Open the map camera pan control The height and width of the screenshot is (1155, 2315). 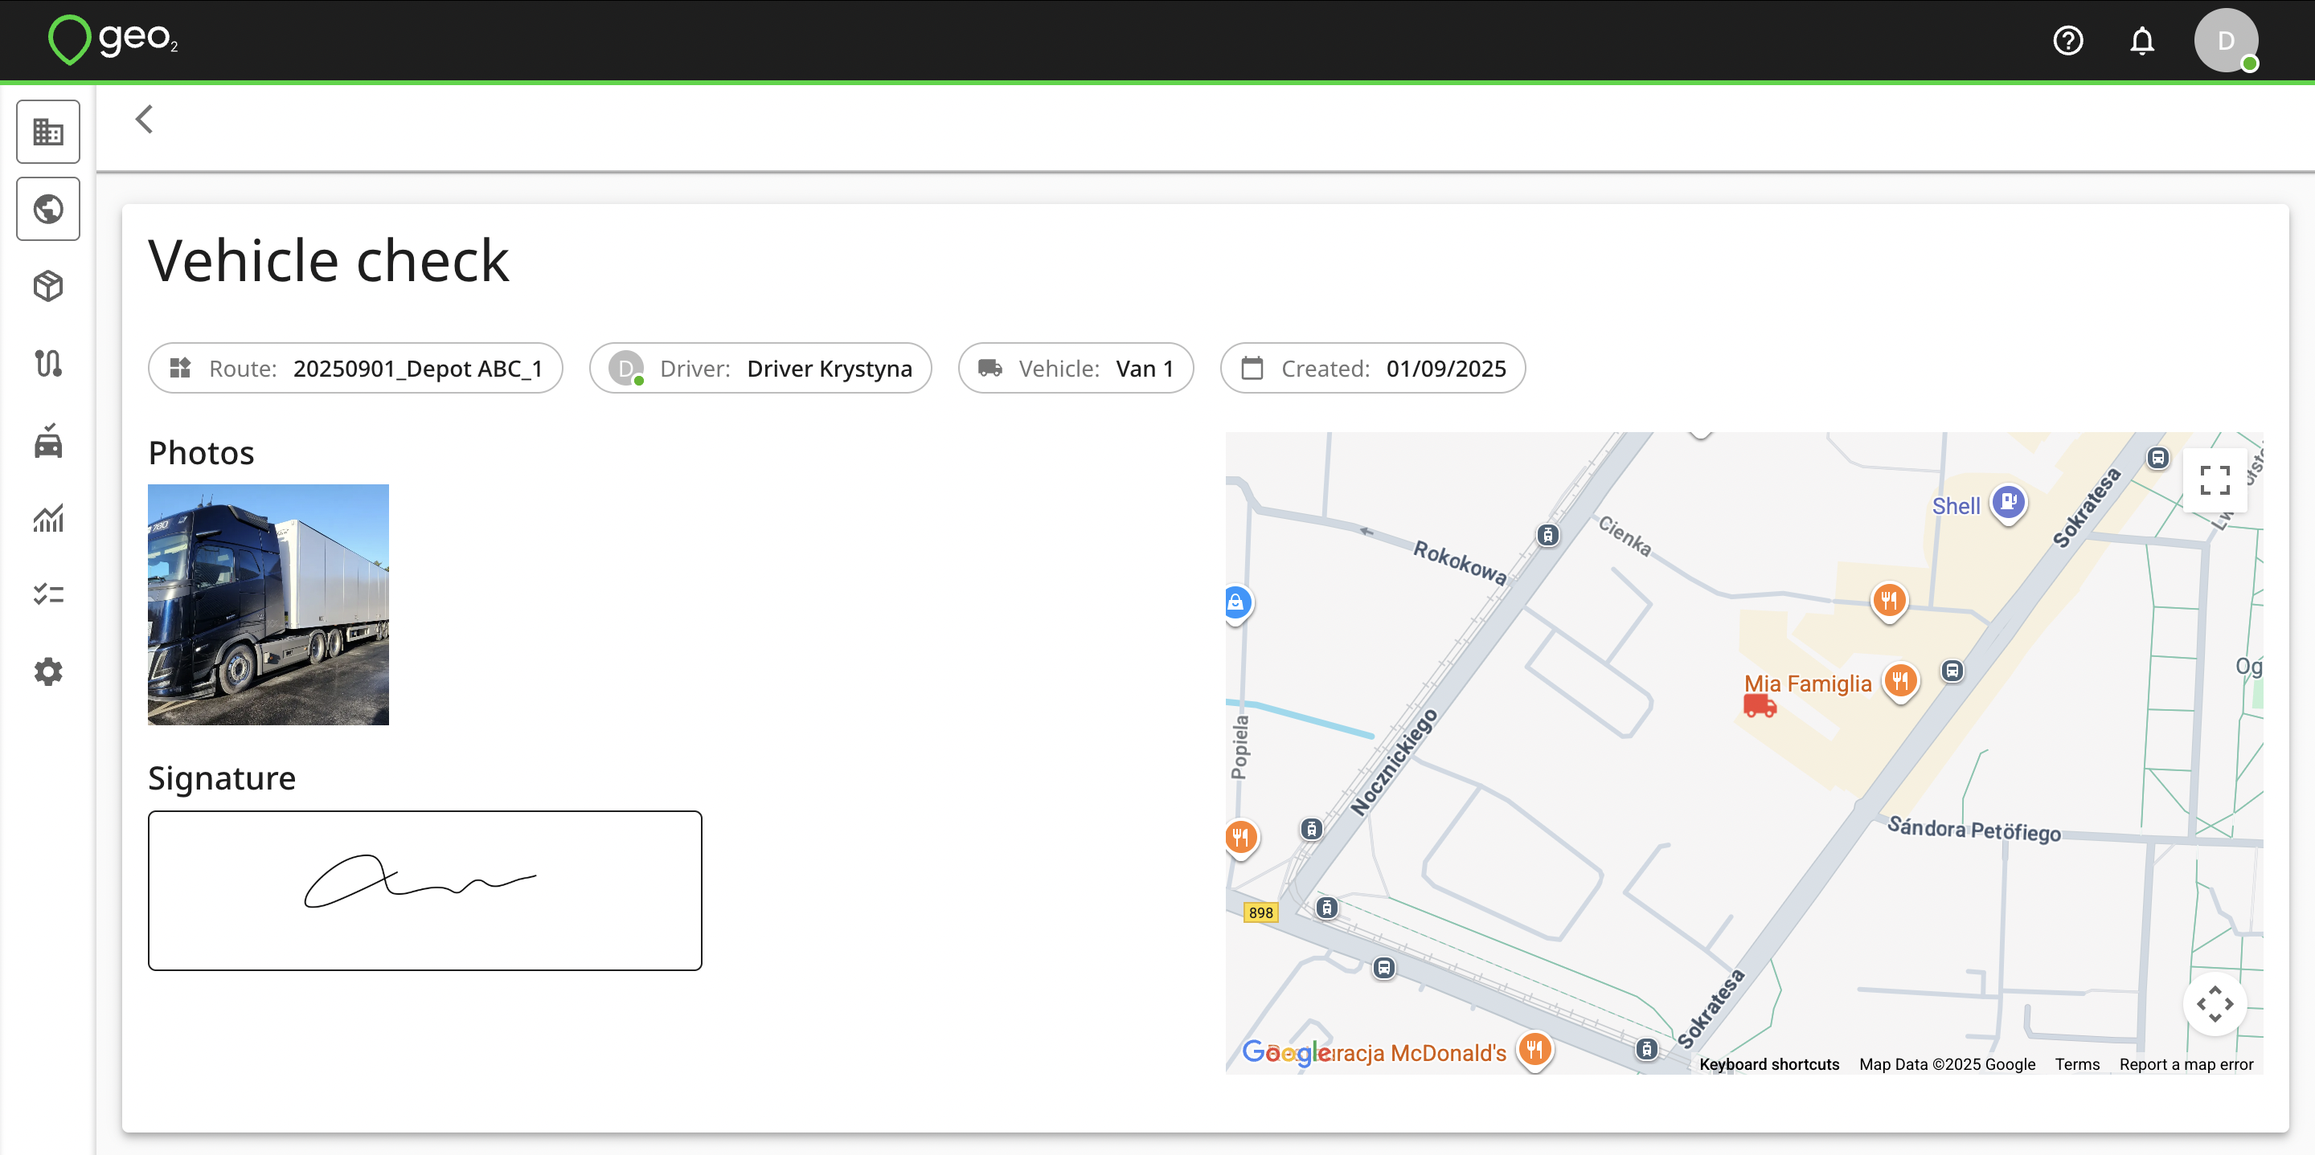pyautogui.click(x=2215, y=1004)
